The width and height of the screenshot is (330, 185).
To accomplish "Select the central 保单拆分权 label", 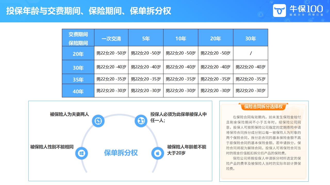I will pos(121,153).
